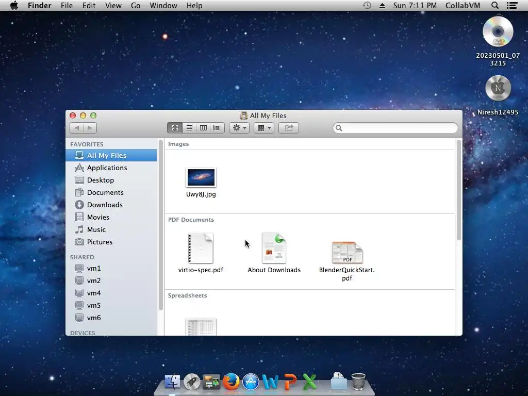Screen dimensions: 528x396
Task: Click the Finder search field
Action: tap(395, 128)
